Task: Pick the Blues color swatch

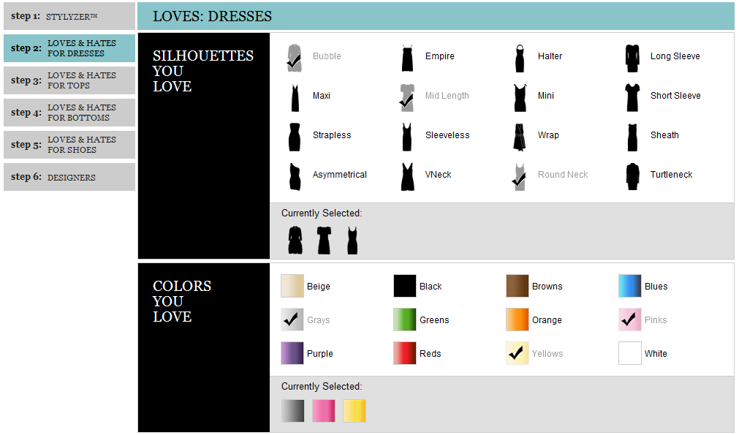Action: [x=630, y=287]
